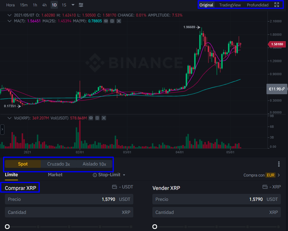Viewport: 288px width, 231px height.
Task: Expand the left side panel arrow
Action: click(x=2, y=130)
